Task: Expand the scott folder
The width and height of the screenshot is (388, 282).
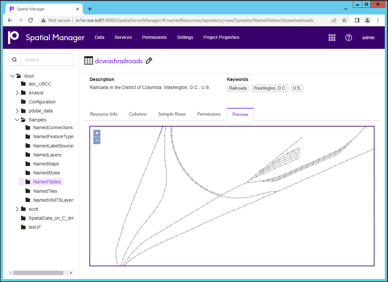Action: pyautogui.click(x=17, y=209)
